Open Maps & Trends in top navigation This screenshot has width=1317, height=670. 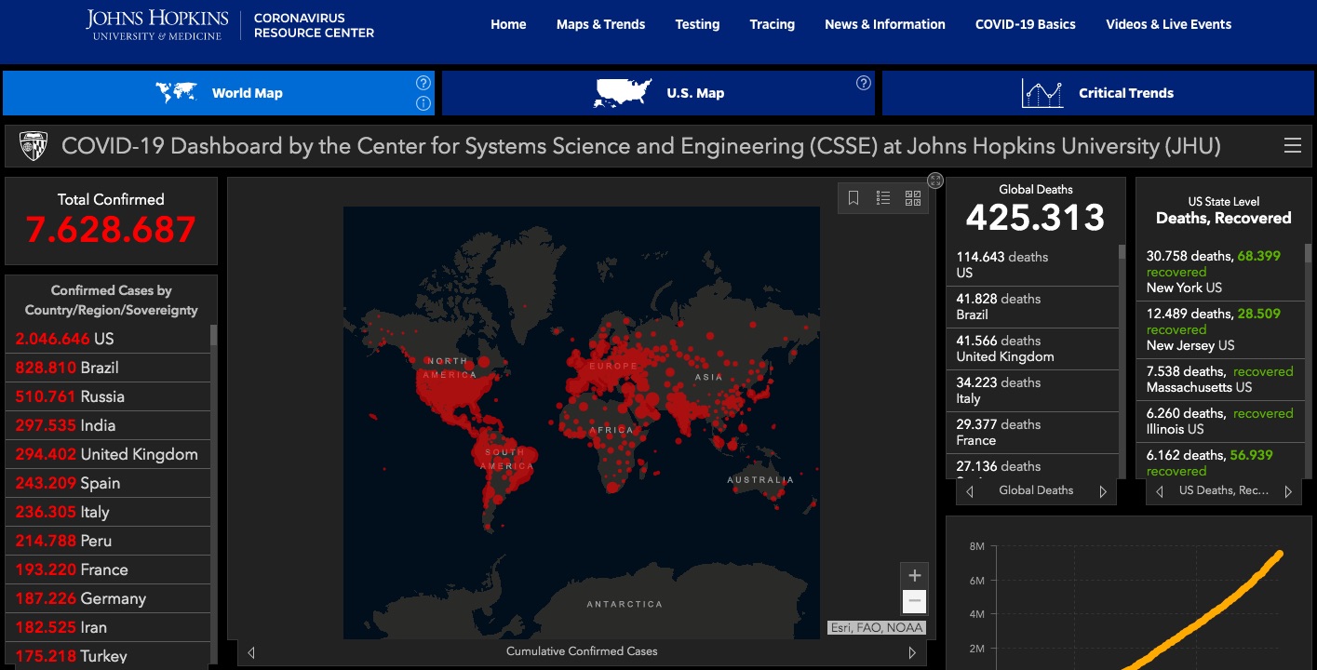[x=600, y=24]
